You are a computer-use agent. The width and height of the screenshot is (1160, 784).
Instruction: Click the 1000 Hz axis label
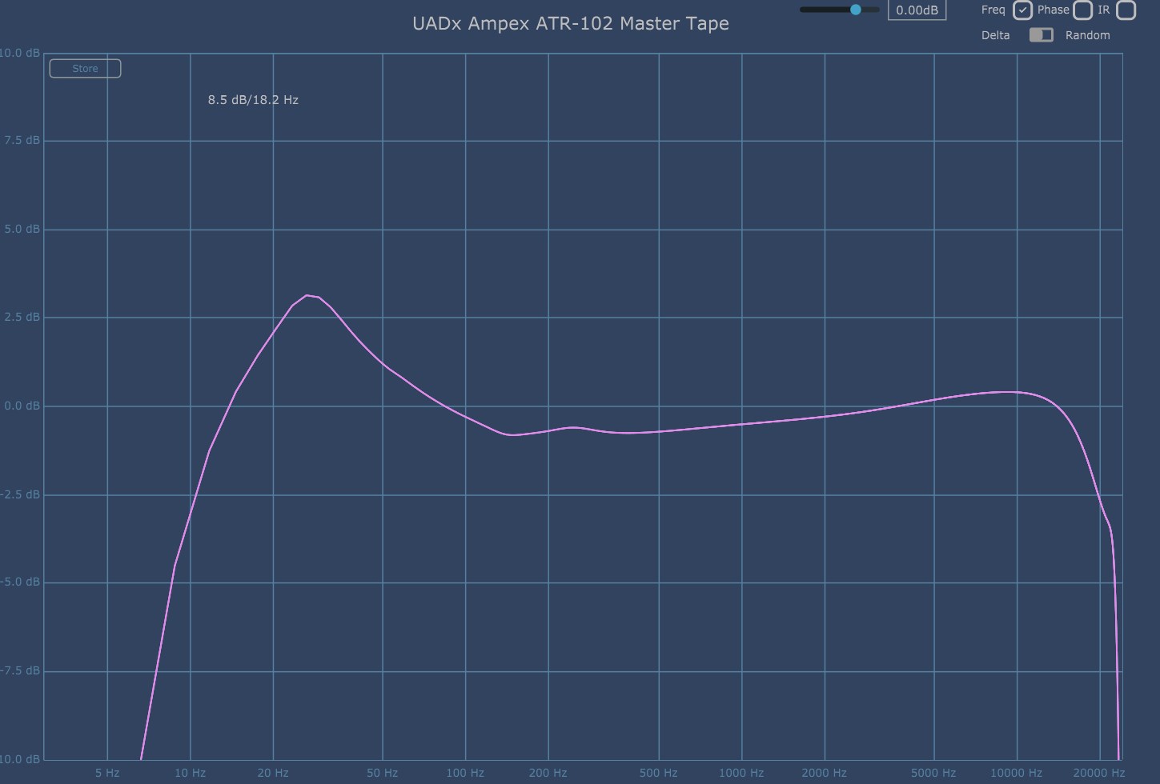coord(741,773)
